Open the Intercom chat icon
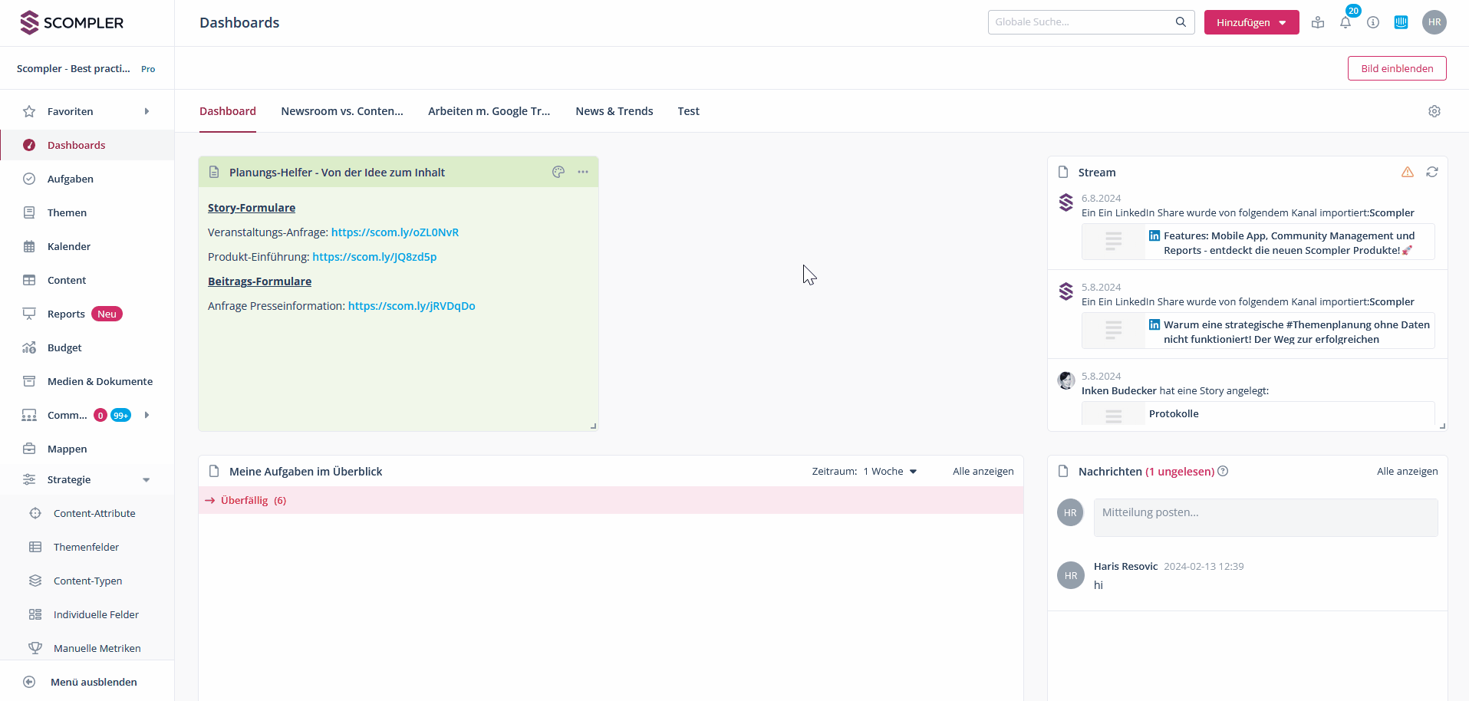This screenshot has height=701, width=1469. [x=1401, y=22]
